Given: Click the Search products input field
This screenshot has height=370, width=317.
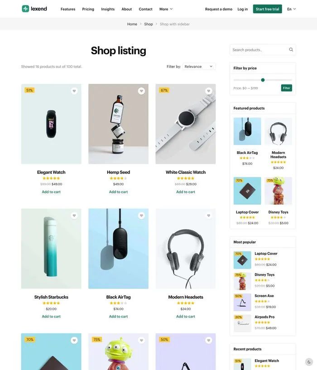Looking at the screenshot, I should point(258,50).
